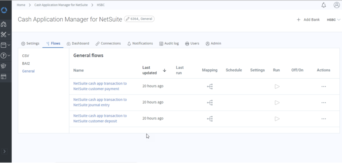Click the Run column header

tap(276, 70)
